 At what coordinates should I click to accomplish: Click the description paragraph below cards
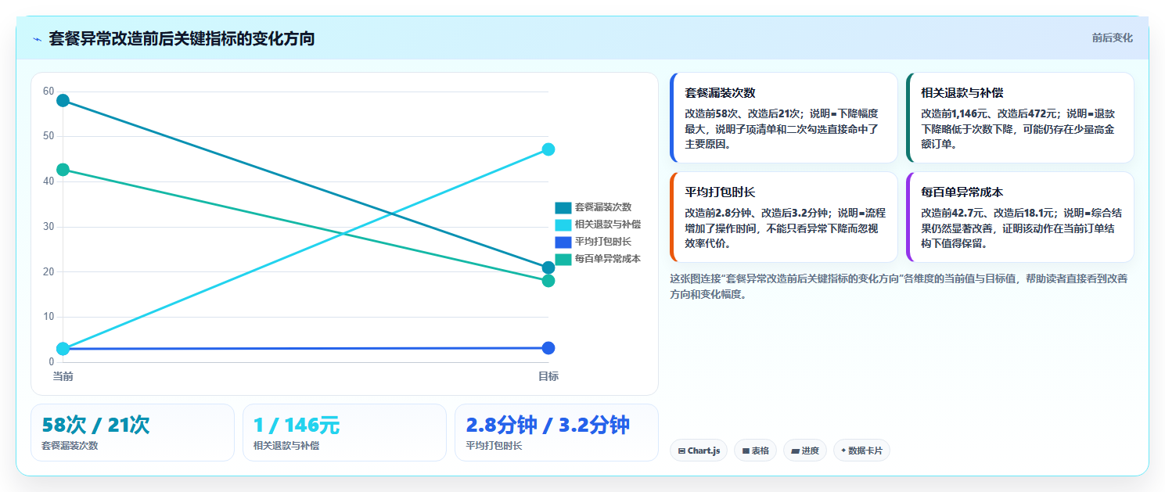[x=899, y=286]
